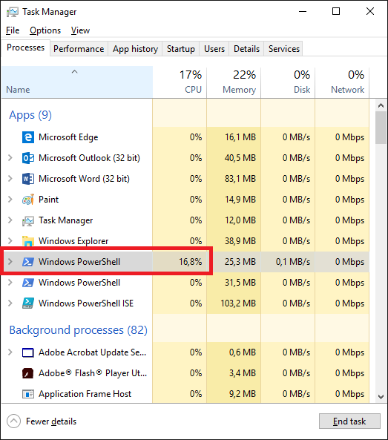Click the scrollbar down arrow
Image resolution: width=388 pixels, height=440 pixels.
[x=381, y=397]
